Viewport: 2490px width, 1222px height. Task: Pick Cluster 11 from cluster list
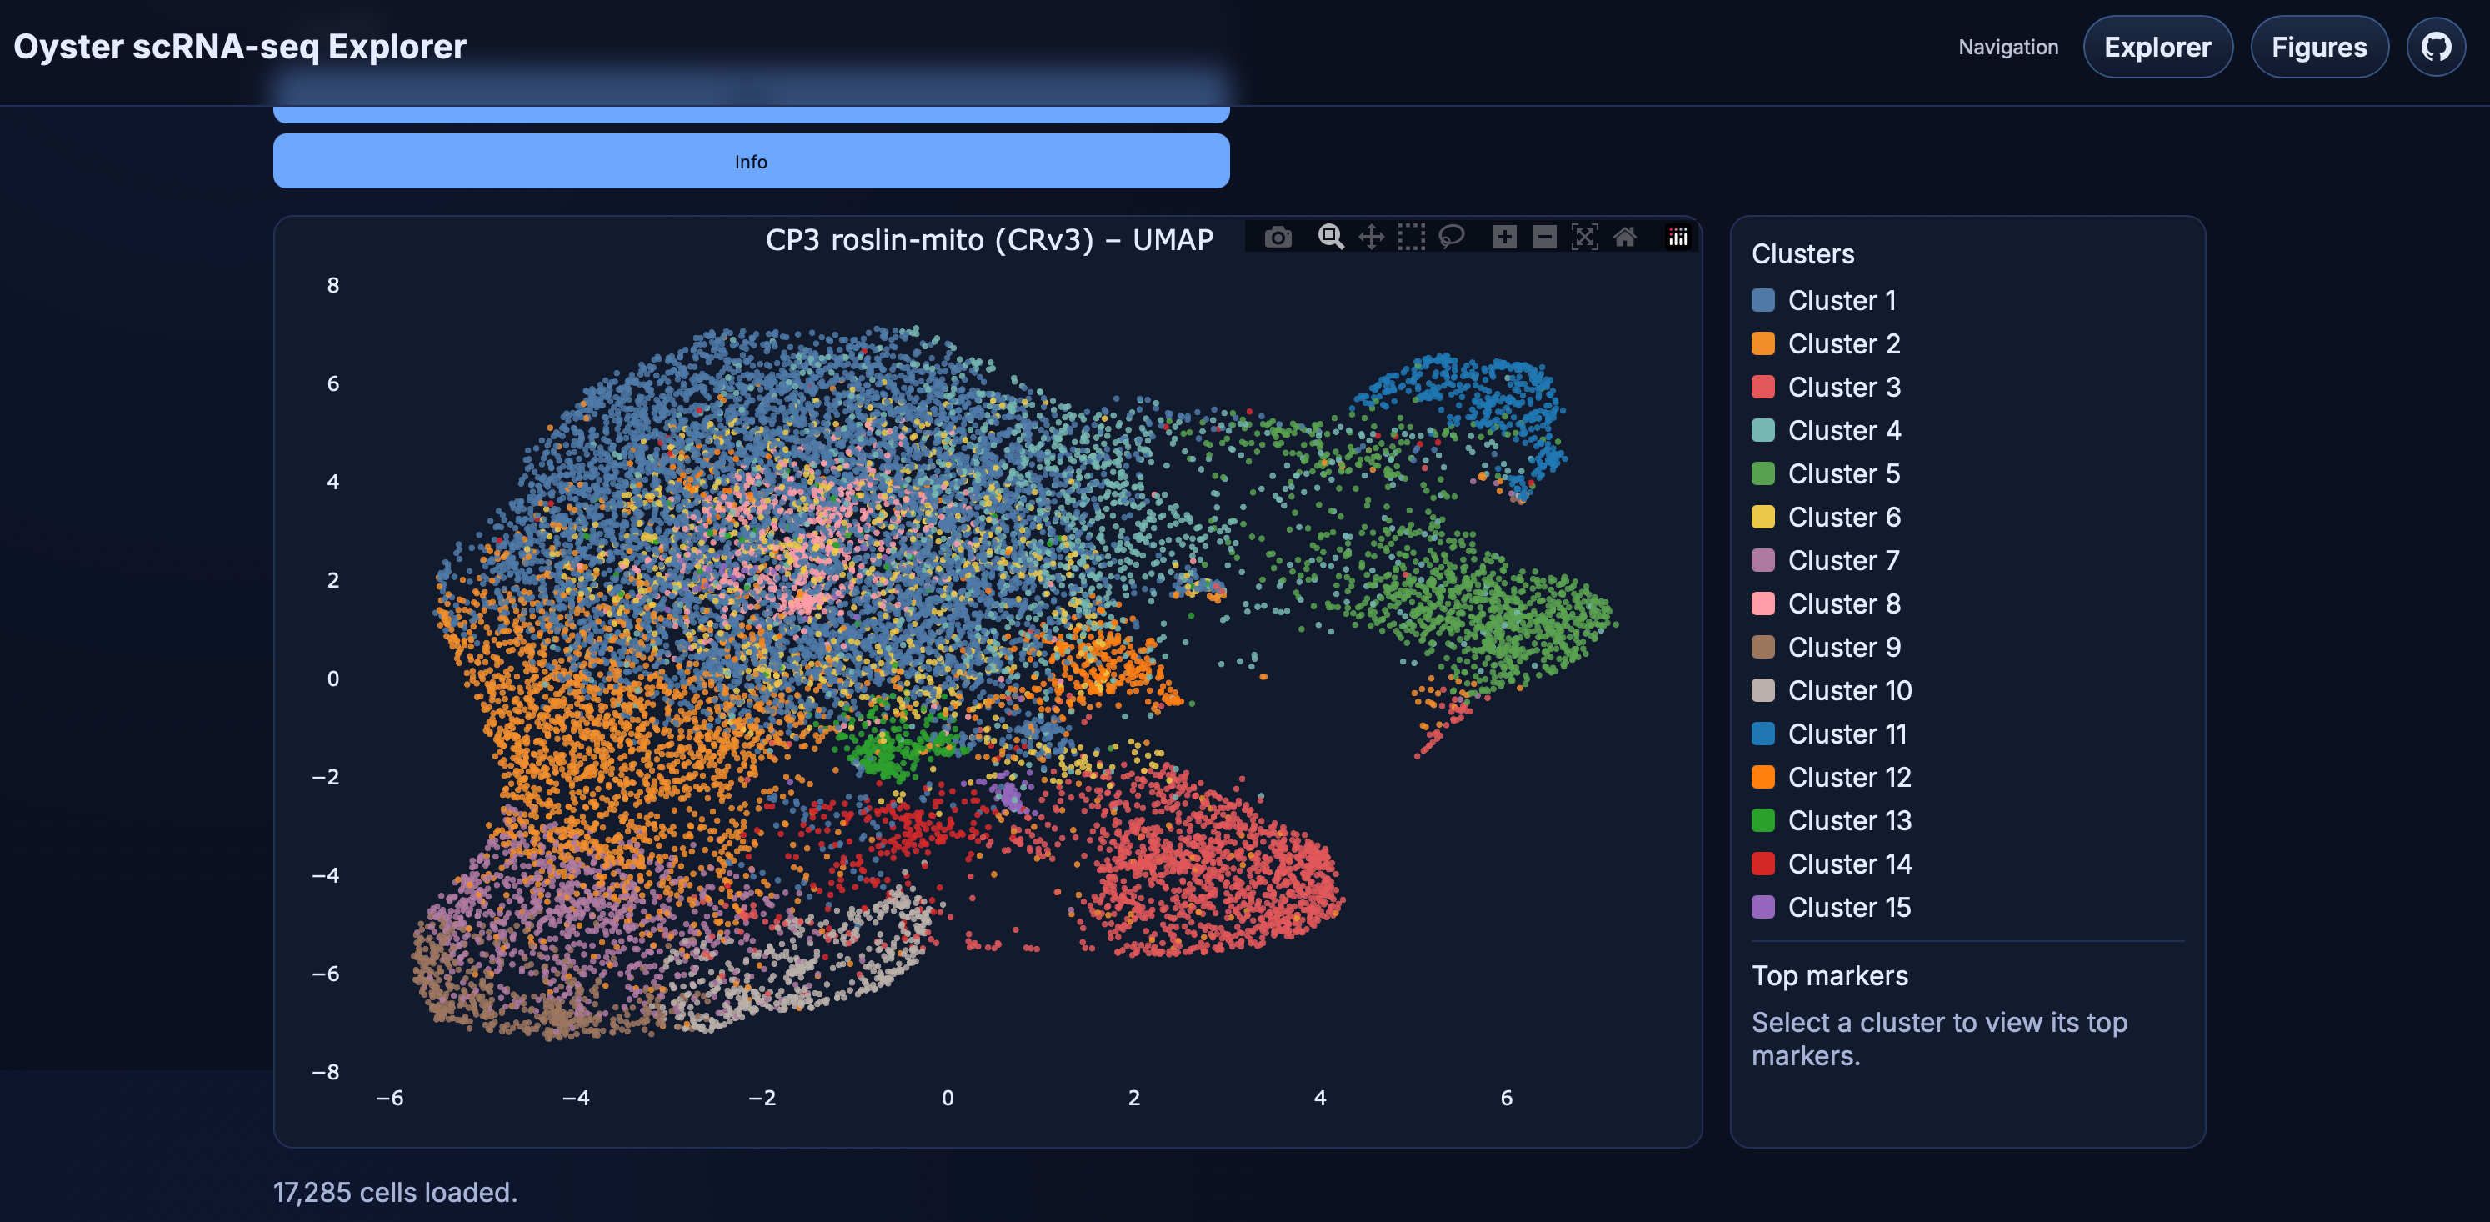coord(1846,734)
